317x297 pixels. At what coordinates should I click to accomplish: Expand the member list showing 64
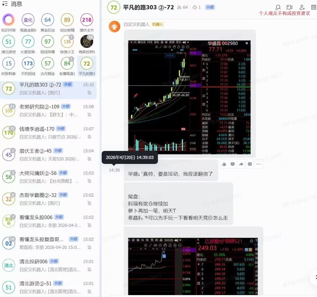click(182, 7)
